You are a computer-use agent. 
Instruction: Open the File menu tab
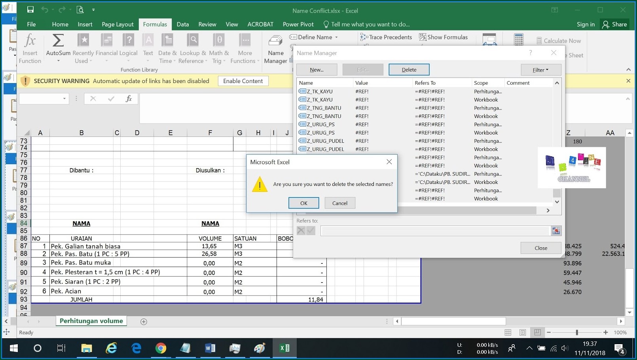pos(31,24)
